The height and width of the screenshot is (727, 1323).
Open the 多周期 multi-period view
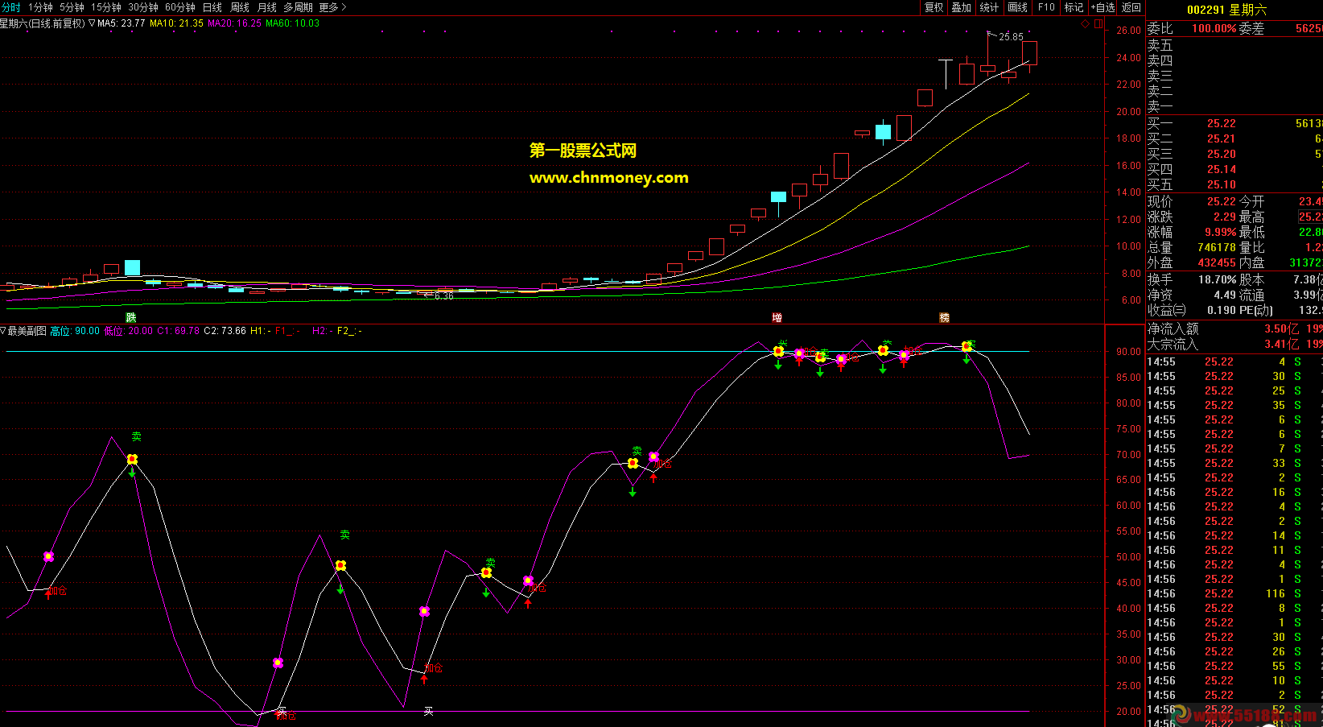pyautogui.click(x=299, y=7)
